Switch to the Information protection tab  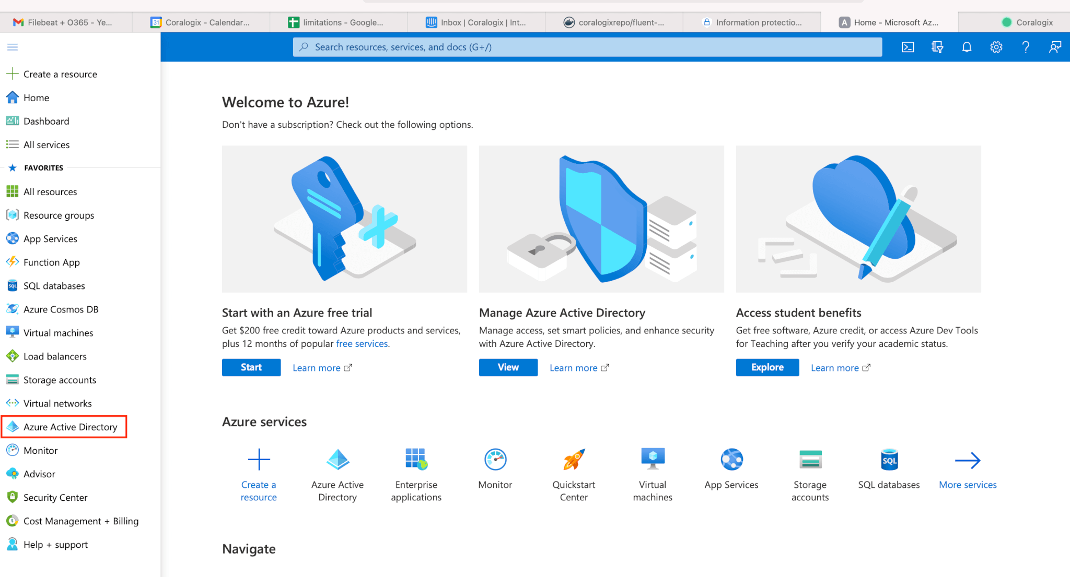(752, 22)
